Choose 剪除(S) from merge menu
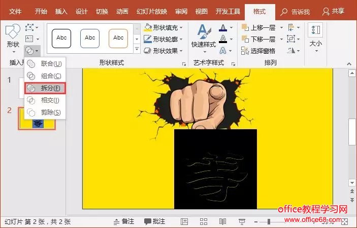The image size is (357, 228). click(x=45, y=112)
